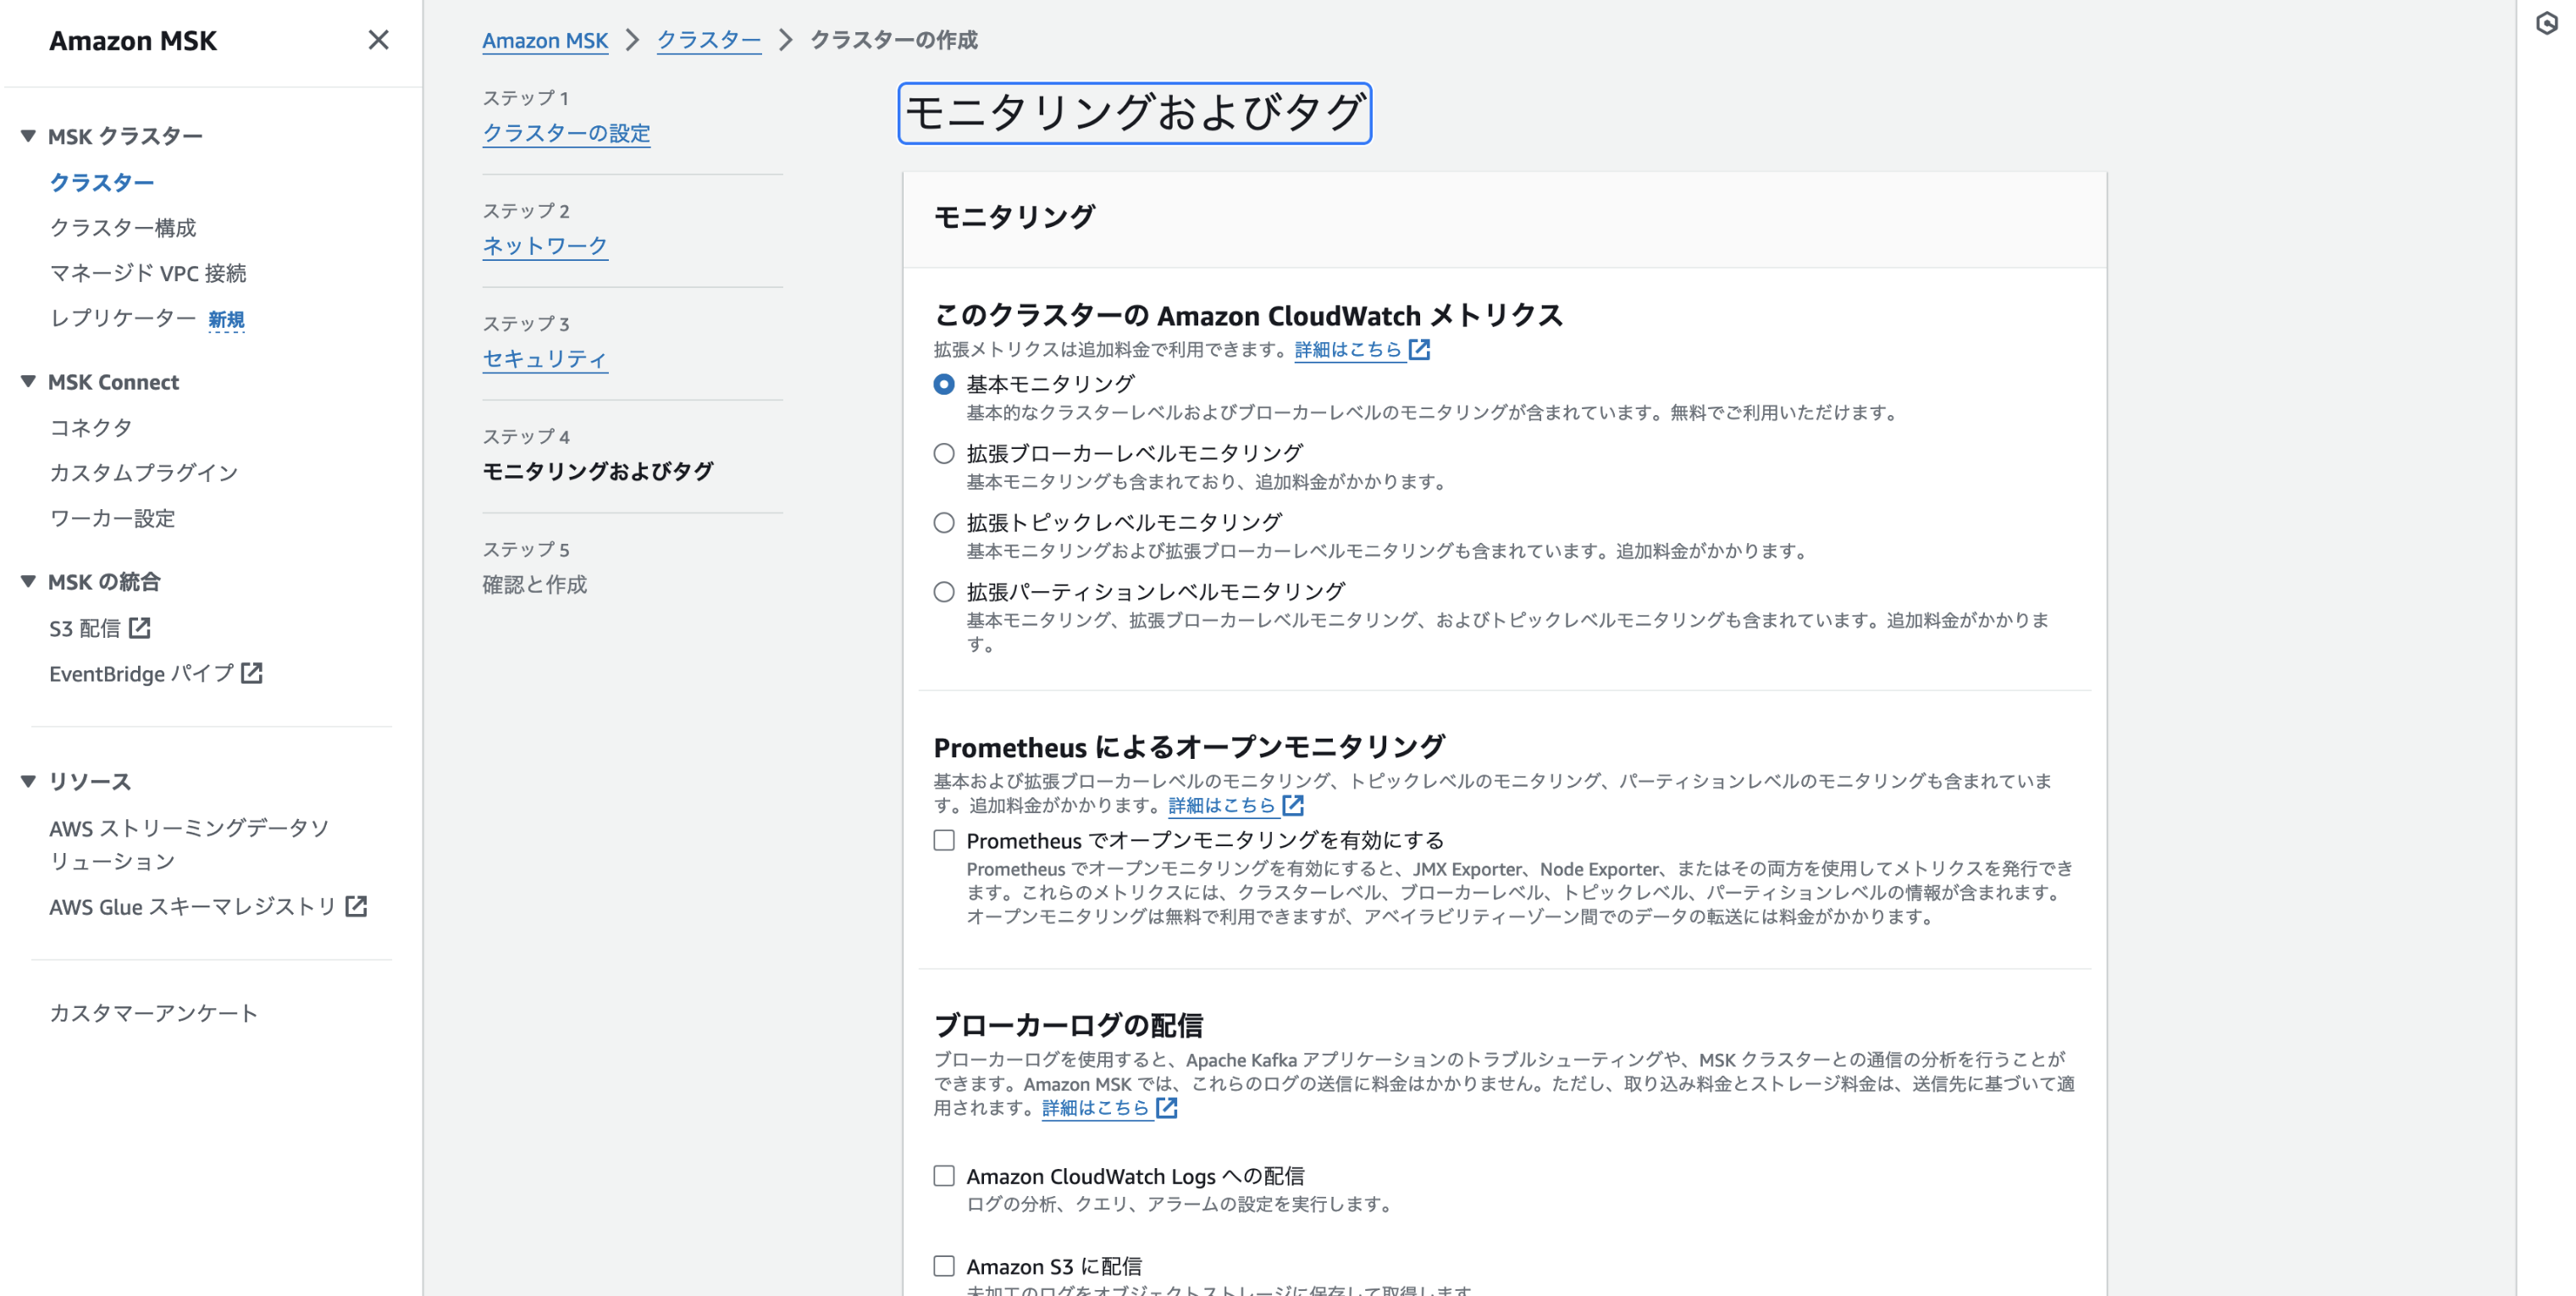Click the クラスター breadcrumb link

tap(708, 40)
